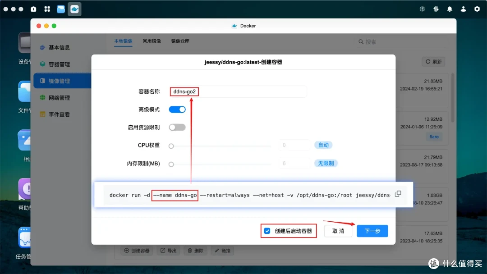The image size is (487, 274).
Task: Open the notifications bell icon
Action: click(x=450, y=9)
